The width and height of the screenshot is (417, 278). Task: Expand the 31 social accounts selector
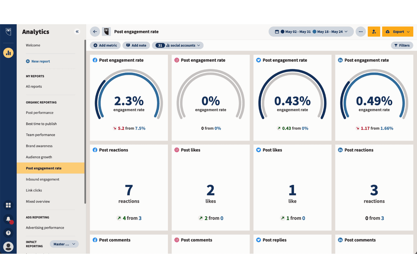(x=178, y=45)
